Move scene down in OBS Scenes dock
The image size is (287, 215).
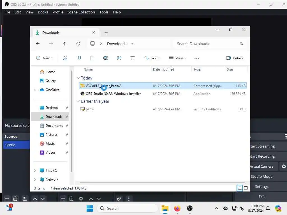[43, 199]
